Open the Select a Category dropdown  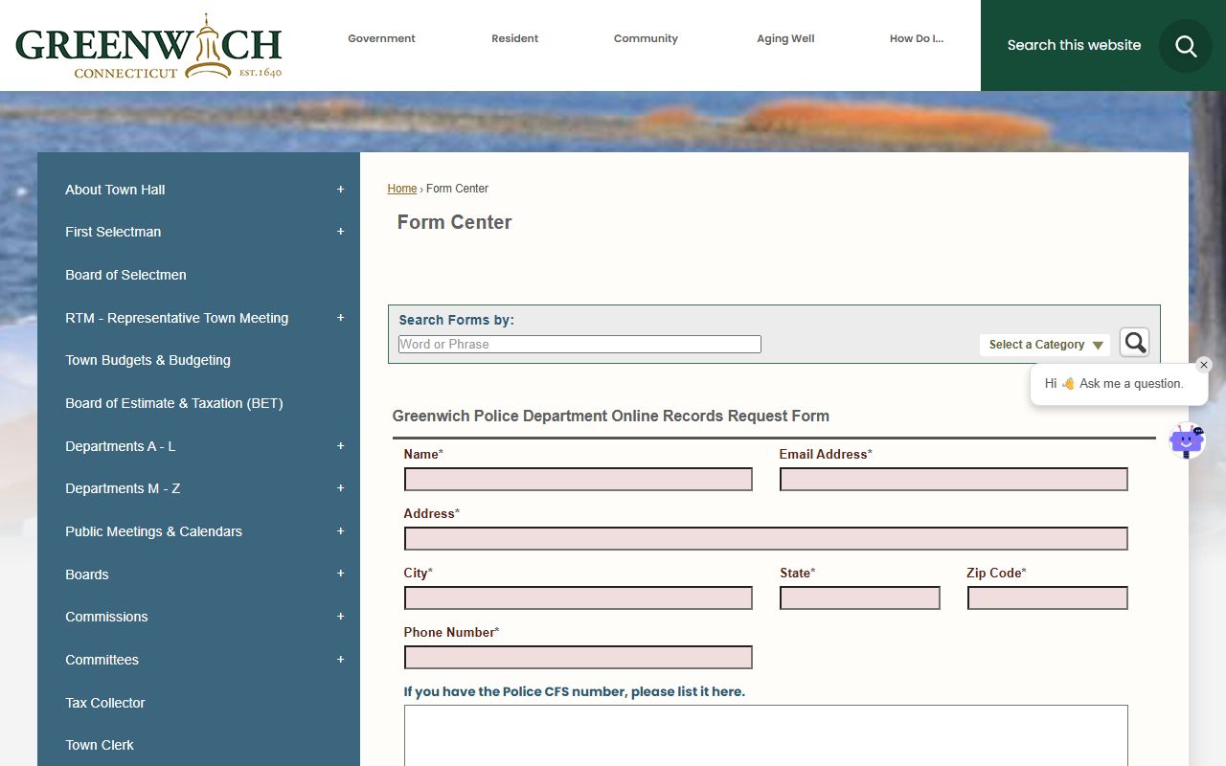(x=1045, y=345)
